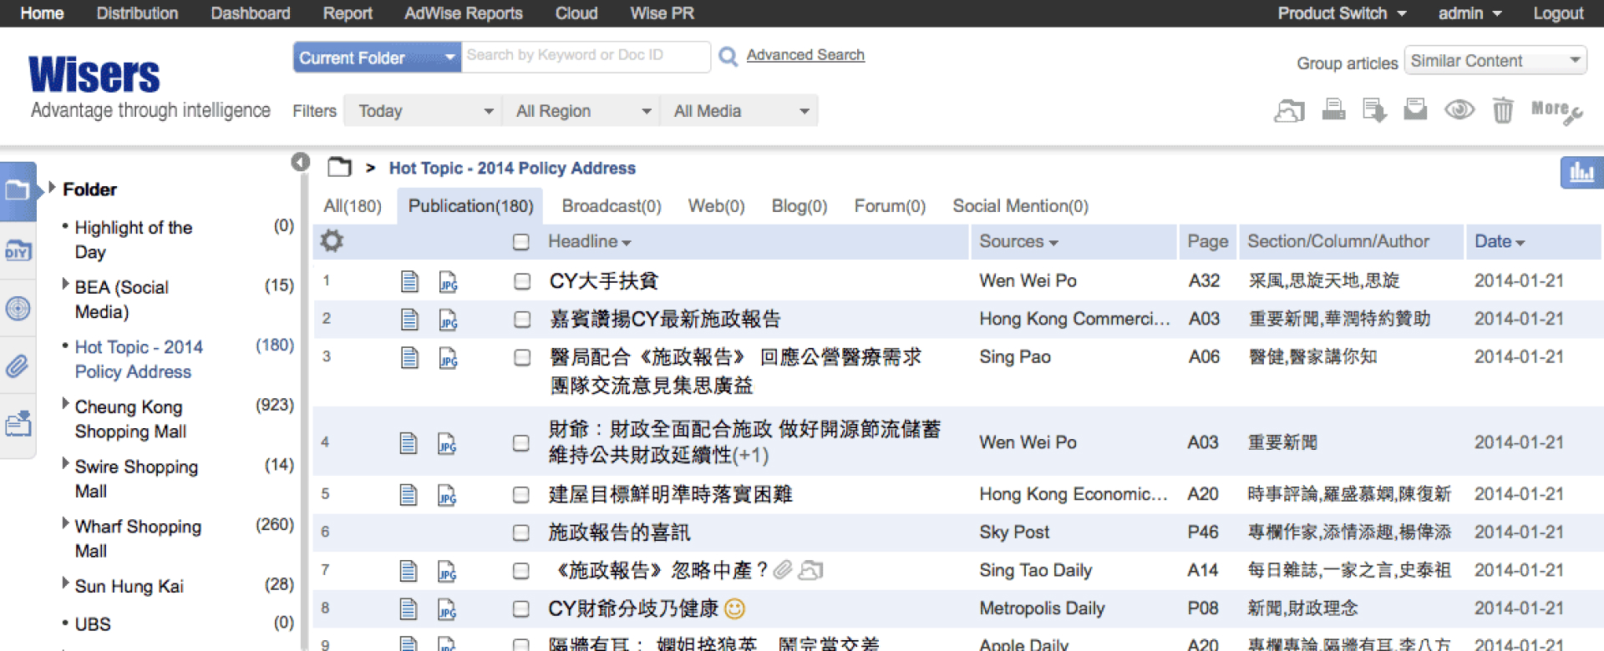
Task: Click the eye view icon in the toolbar
Action: (x=1459, y=110)
